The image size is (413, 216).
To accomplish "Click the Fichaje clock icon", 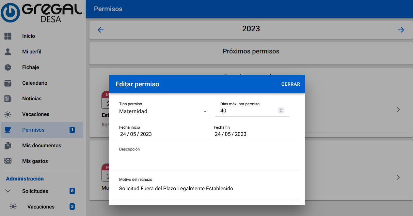I will [x=8, y=67].
